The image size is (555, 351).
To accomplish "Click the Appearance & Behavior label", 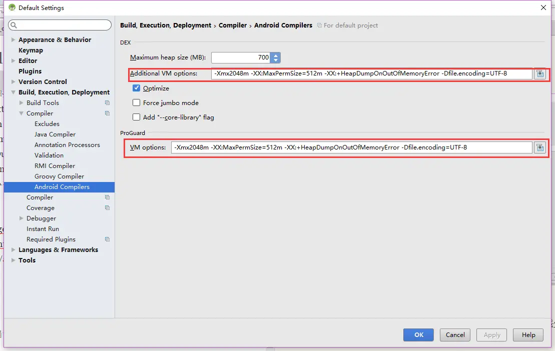I will click(x=55, y=39).
